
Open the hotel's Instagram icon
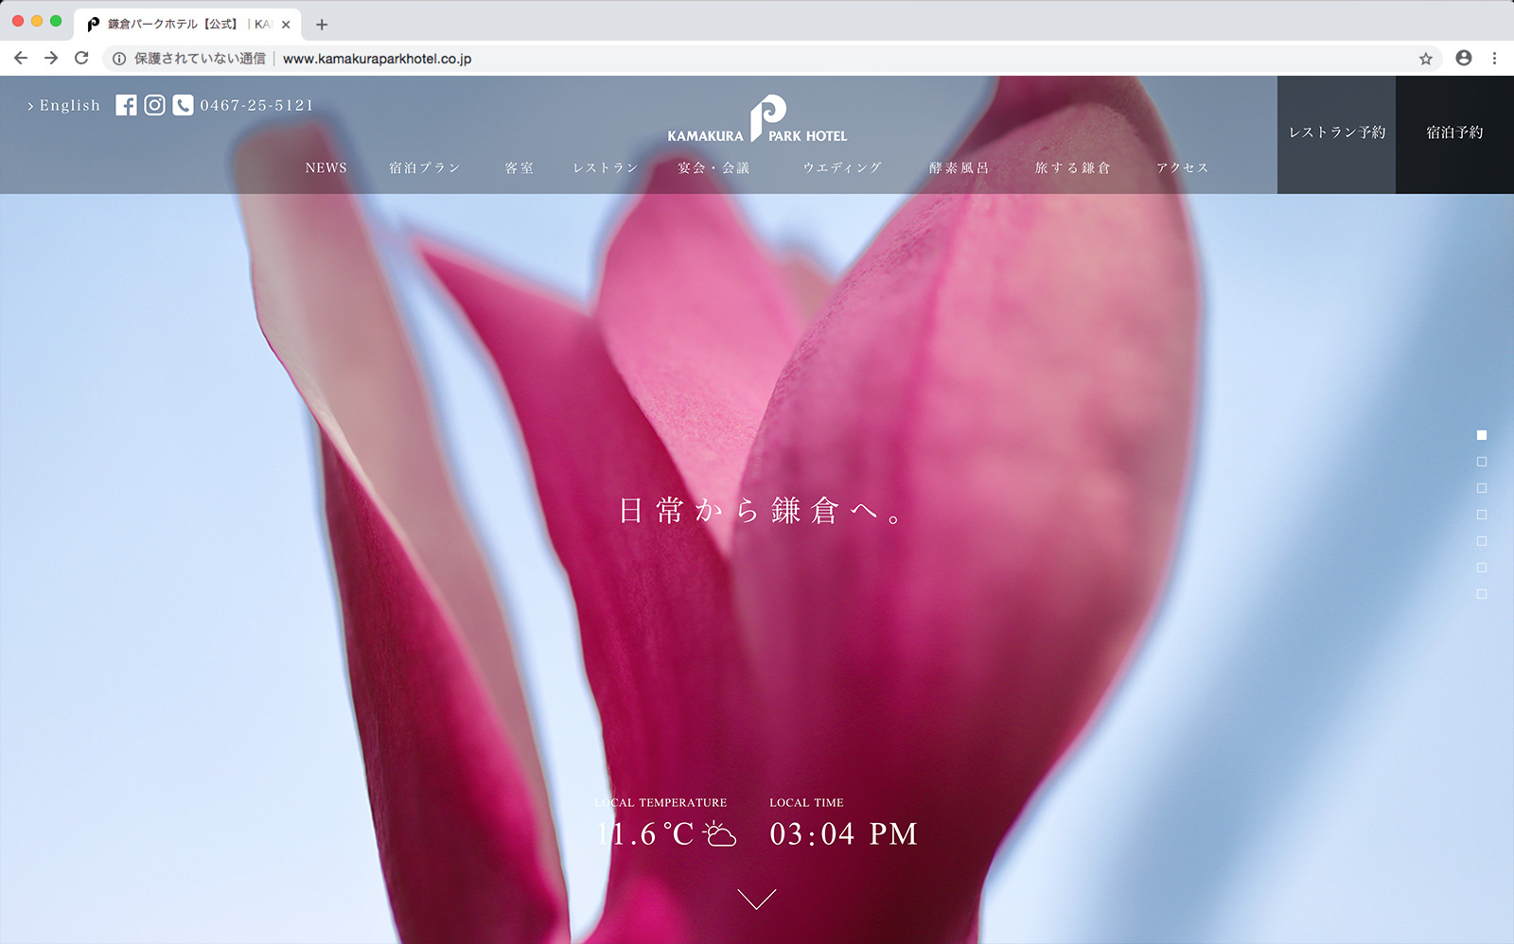[x=154, y=105]
